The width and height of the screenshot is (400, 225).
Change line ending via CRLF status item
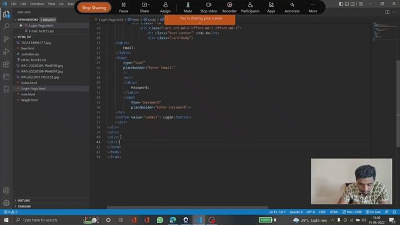pyautogui.click(x=322, y=212)
